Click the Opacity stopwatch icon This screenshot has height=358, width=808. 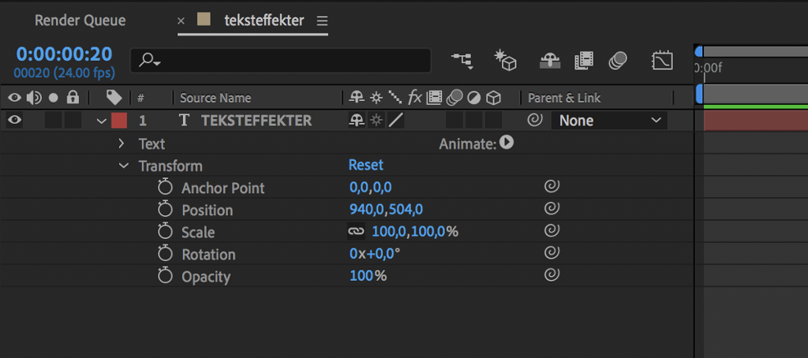[x=165, y=276]
